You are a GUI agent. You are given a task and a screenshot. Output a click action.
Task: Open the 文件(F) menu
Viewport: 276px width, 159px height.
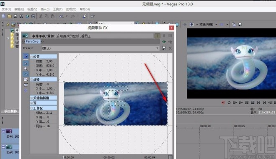click(6, 9)
